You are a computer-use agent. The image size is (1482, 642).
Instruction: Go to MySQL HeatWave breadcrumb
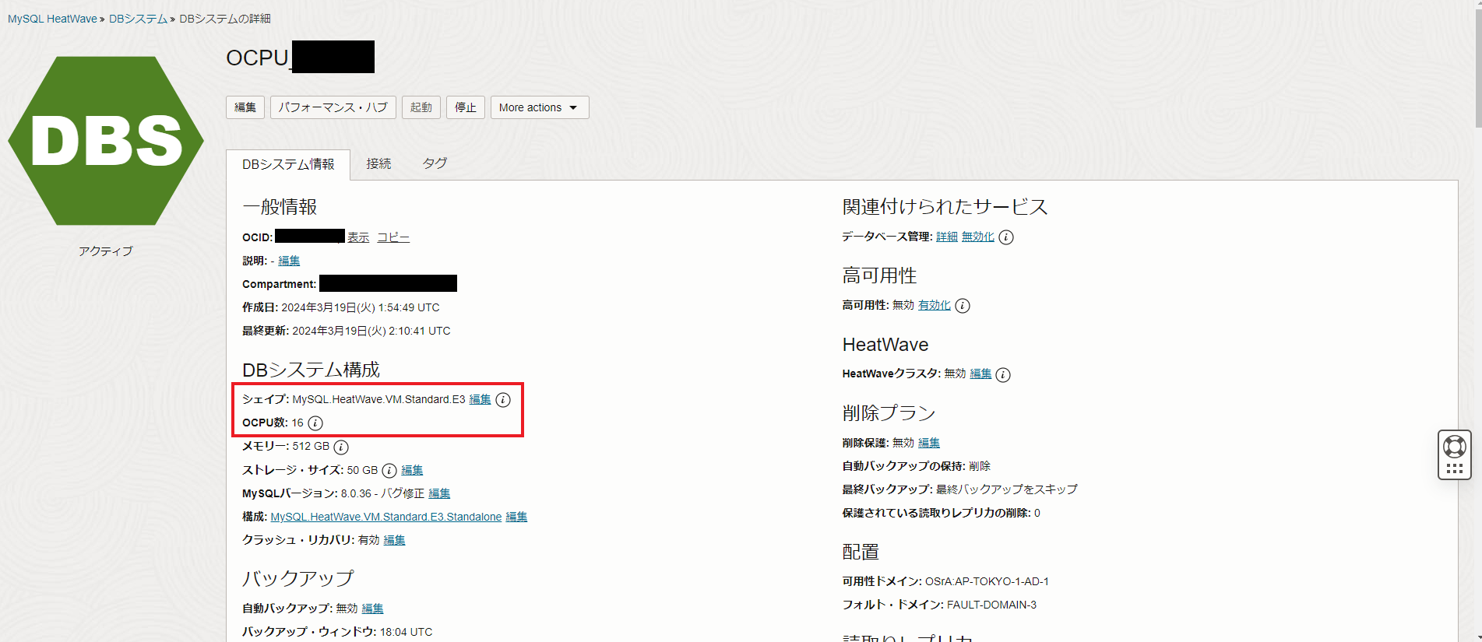tap(52, 19)
